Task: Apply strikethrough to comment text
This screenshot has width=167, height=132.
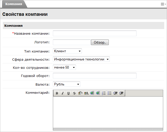Action: 74,93
